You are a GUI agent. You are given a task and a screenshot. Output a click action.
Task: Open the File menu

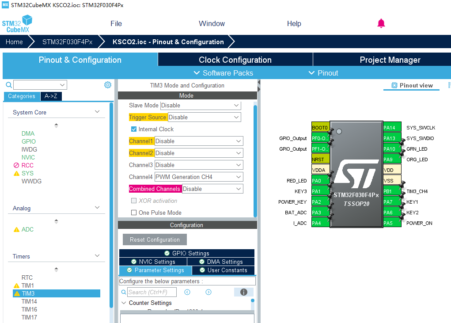pyautogui.click(x=116, y=23)
